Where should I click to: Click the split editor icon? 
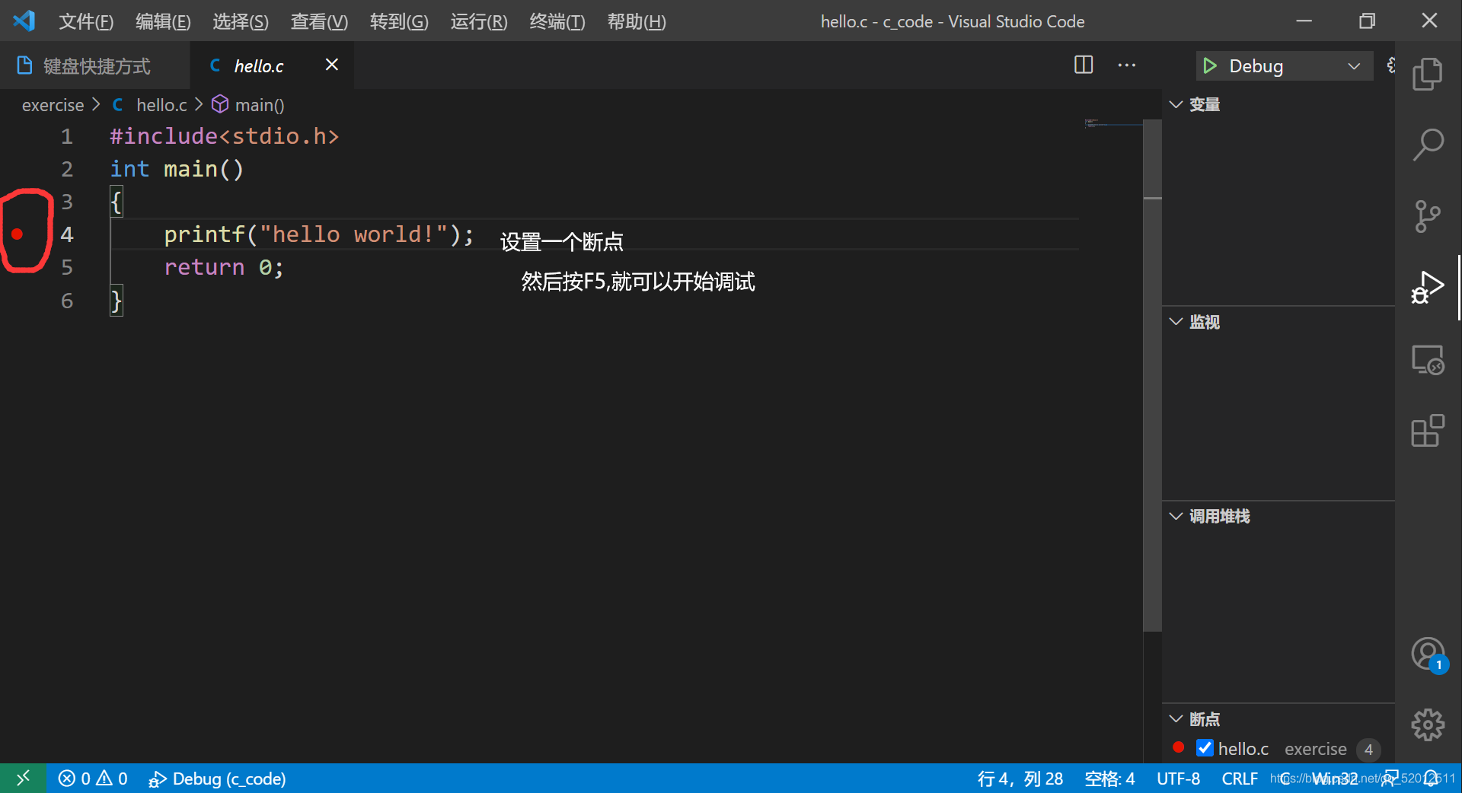click(1084, 65)
